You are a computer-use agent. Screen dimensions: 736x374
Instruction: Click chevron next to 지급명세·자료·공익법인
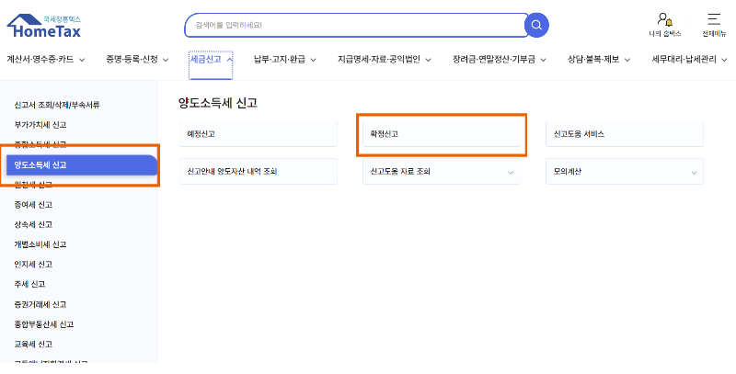click(428, 60)
